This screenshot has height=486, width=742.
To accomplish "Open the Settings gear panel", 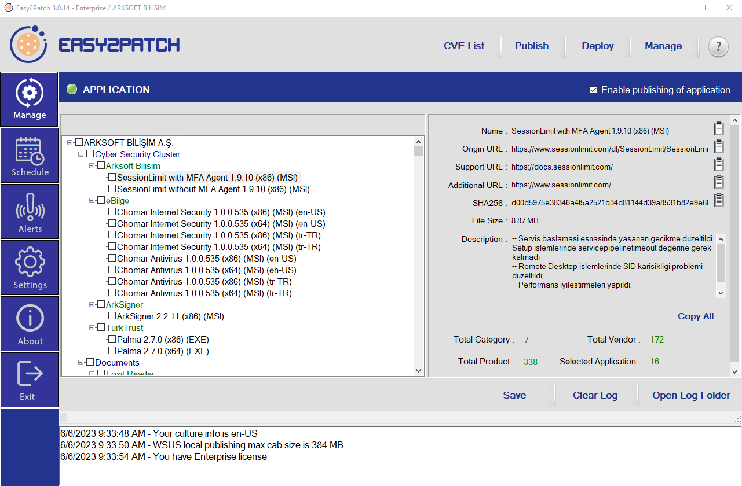I will coord(30,268).
